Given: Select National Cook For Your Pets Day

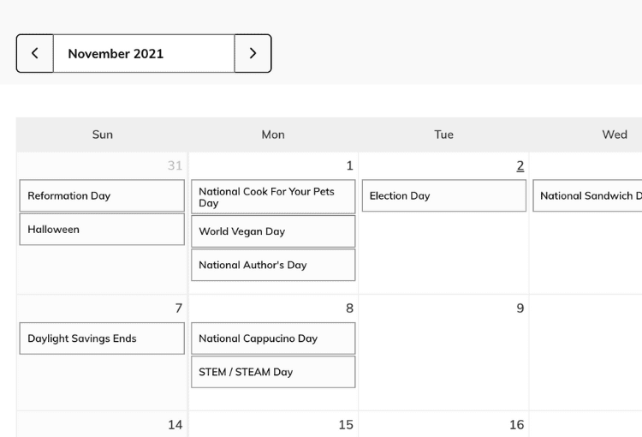Looking at the screenshot, I should click(273, 197).
